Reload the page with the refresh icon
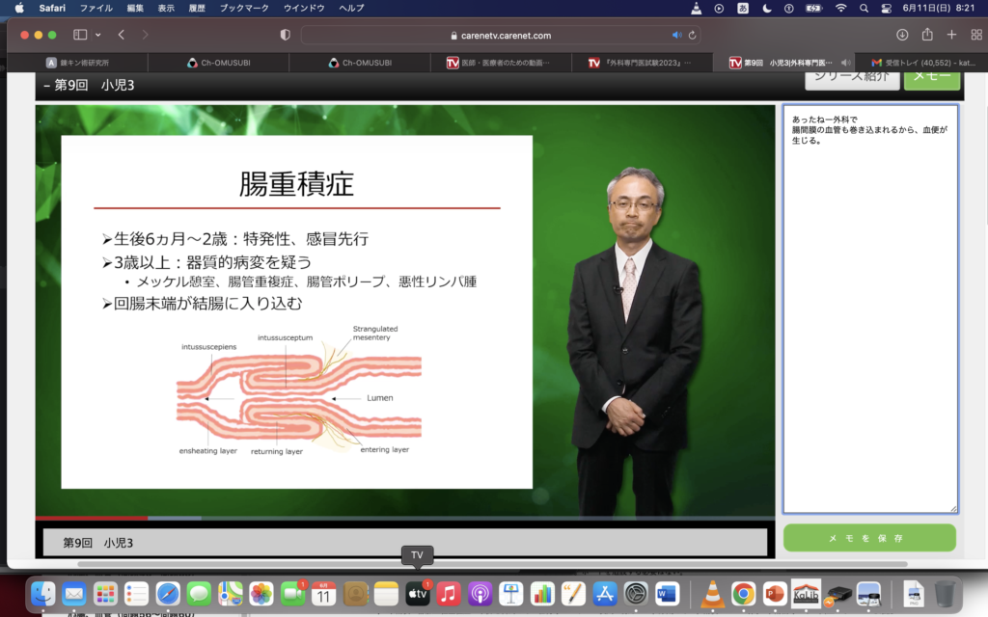 [x=692, y=35]
